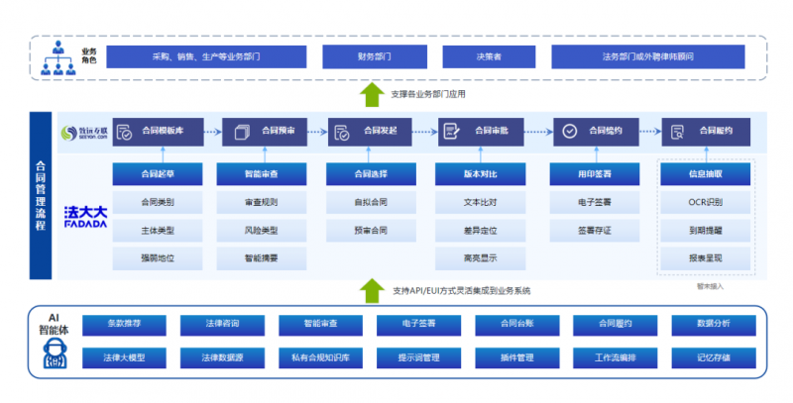Screen dimensions: 793x403
Task: Click the 法大大 FADADA logo
Action: (84, 217)
